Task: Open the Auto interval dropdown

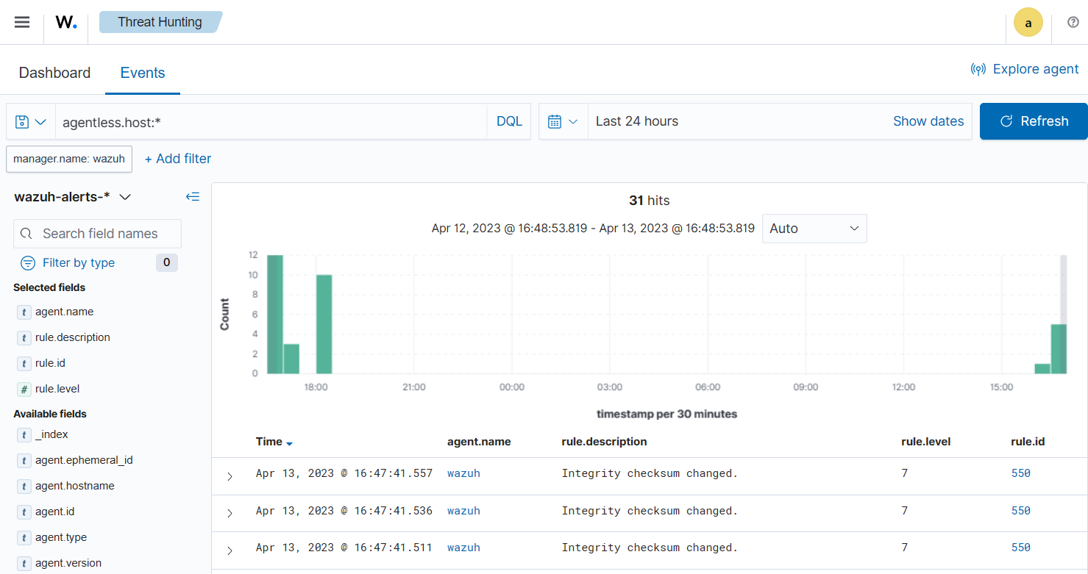Action: click(814, 229)
